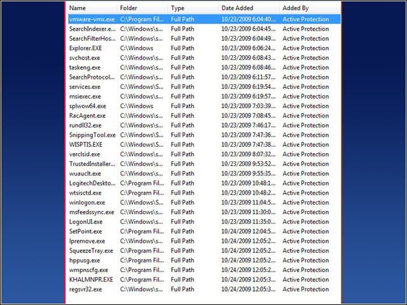Select wmpnscfg.exe entry
Screen dimensions: 407x305
point(204,269)
